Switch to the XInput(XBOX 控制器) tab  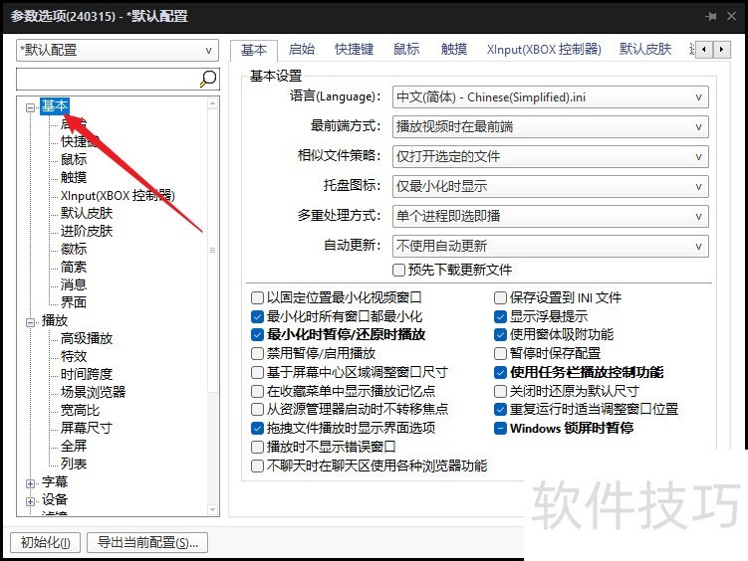[x=544, y=49]
